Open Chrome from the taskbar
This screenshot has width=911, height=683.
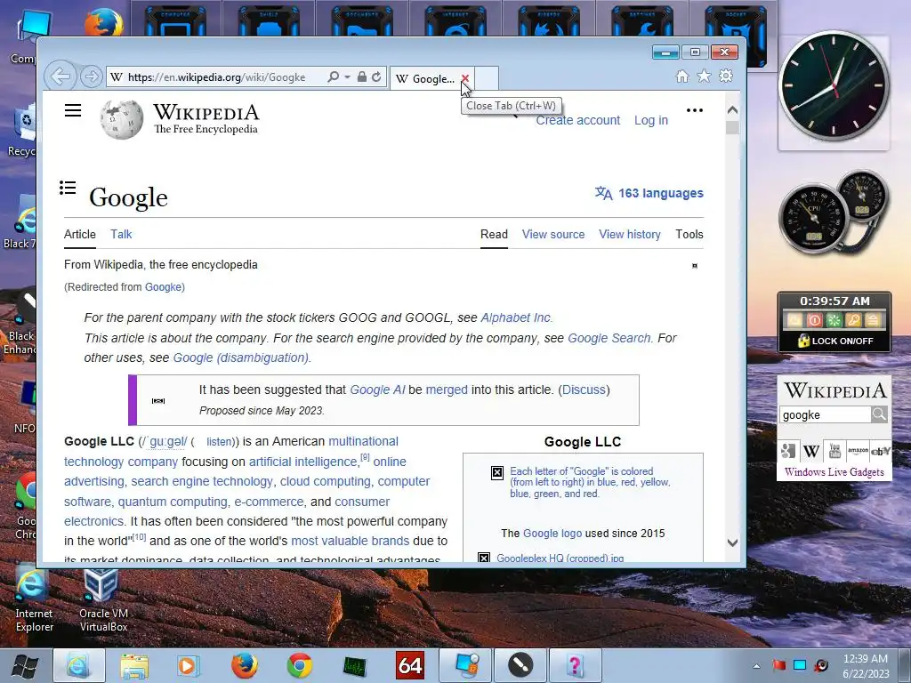pos(299,665)
